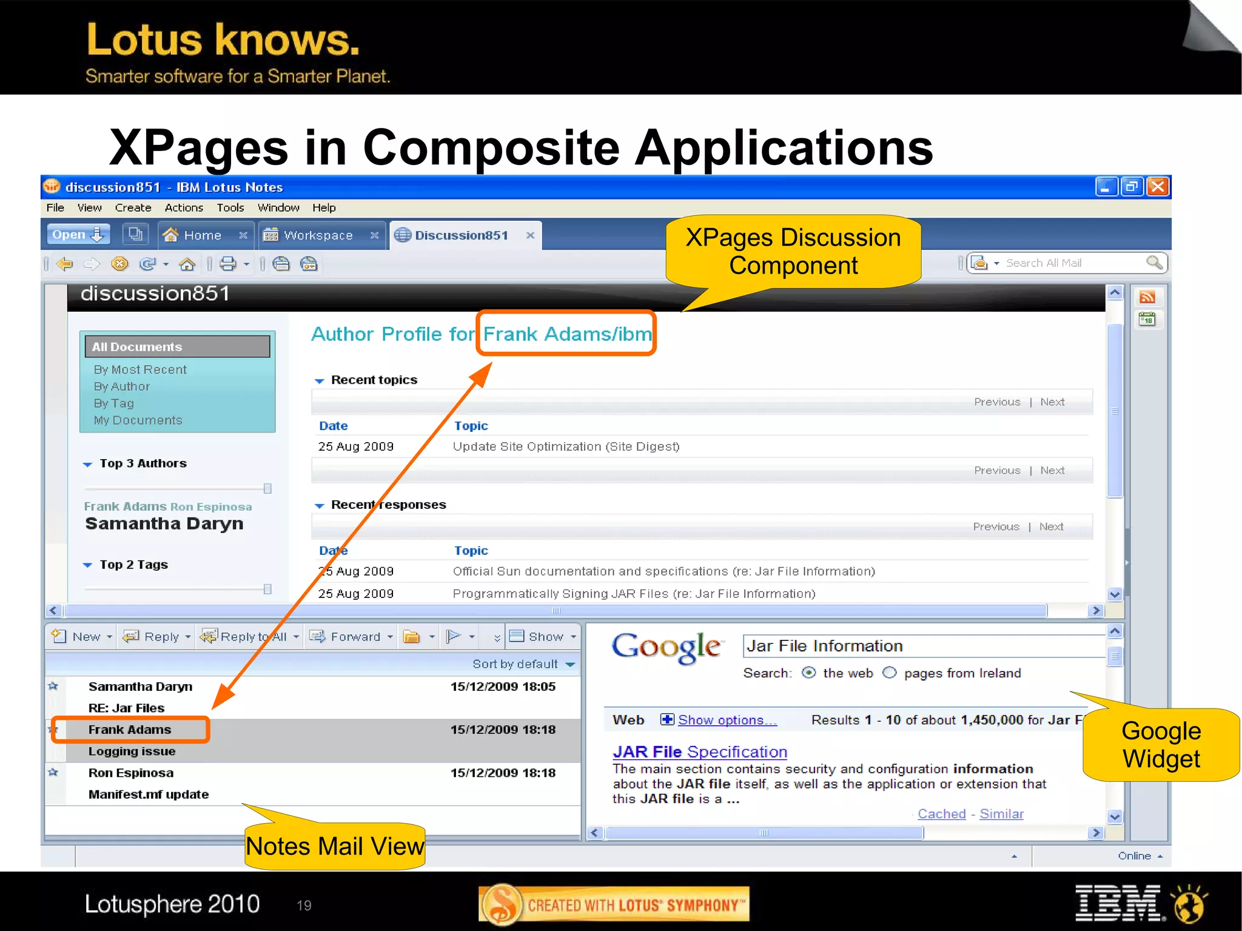This screenshot has width=1242, height=931.
Task: Collapse the Recent topics section
Action: (x=319, y=381)
